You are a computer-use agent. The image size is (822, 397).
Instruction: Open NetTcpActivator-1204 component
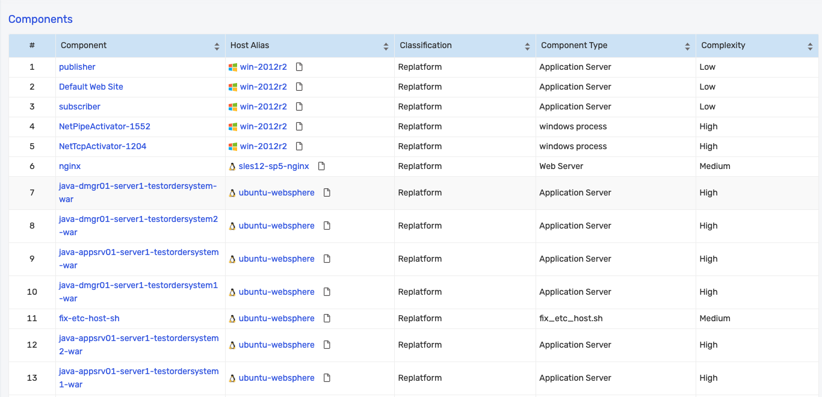tap(102, 146)
